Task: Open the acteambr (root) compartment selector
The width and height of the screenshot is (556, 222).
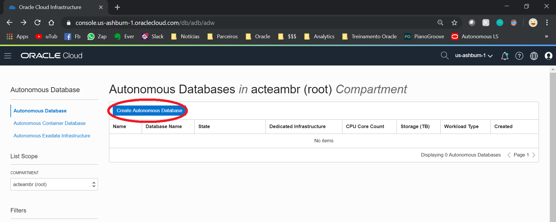Action: 54,184
